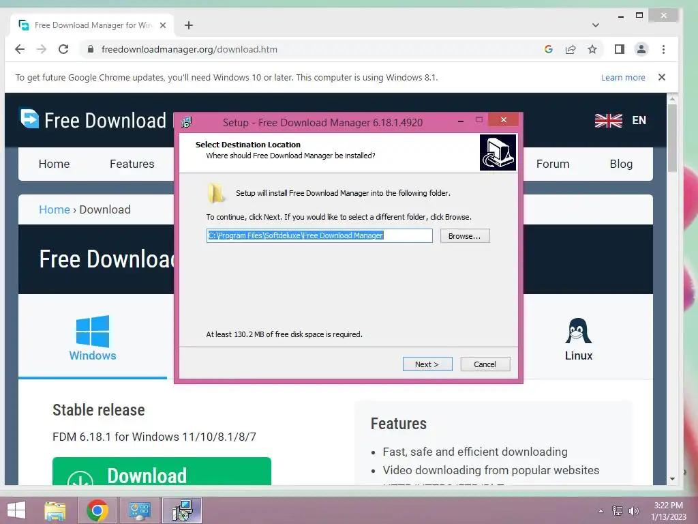Click 'Video downloading from popular websites' text
This screenshot has width=698, height=524.
[x=491, y=470]
